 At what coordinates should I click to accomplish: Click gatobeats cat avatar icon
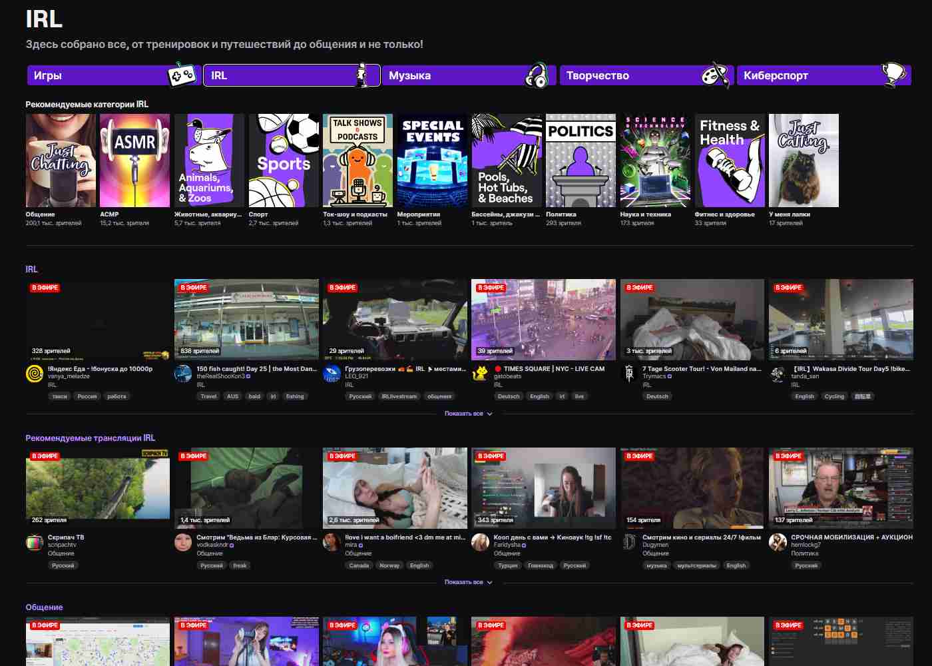coord(480,374)
